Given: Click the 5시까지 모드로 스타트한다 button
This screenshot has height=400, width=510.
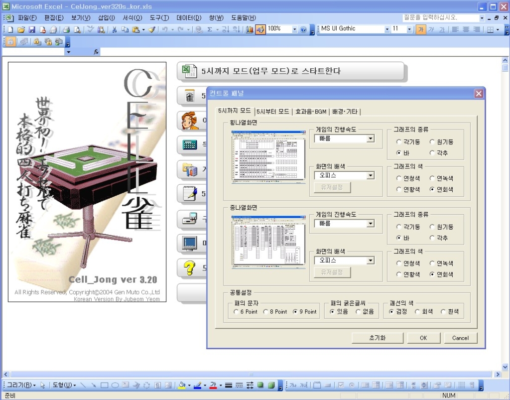Looking at the screenshot, I should [x=291, y=71].
